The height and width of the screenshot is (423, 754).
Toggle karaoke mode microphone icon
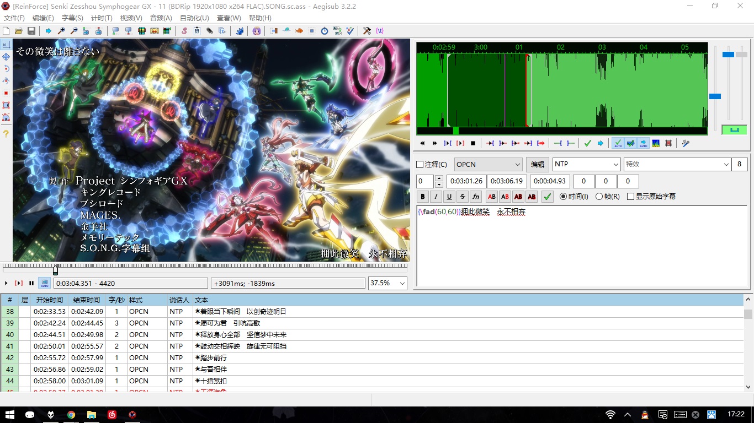point(686,143)
